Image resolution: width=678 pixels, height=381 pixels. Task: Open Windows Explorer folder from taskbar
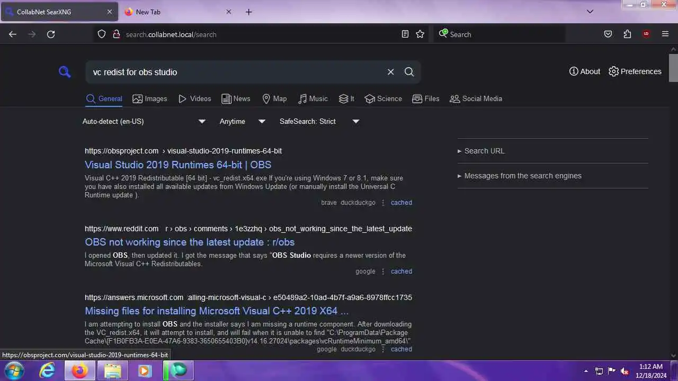tap(113, 371)
